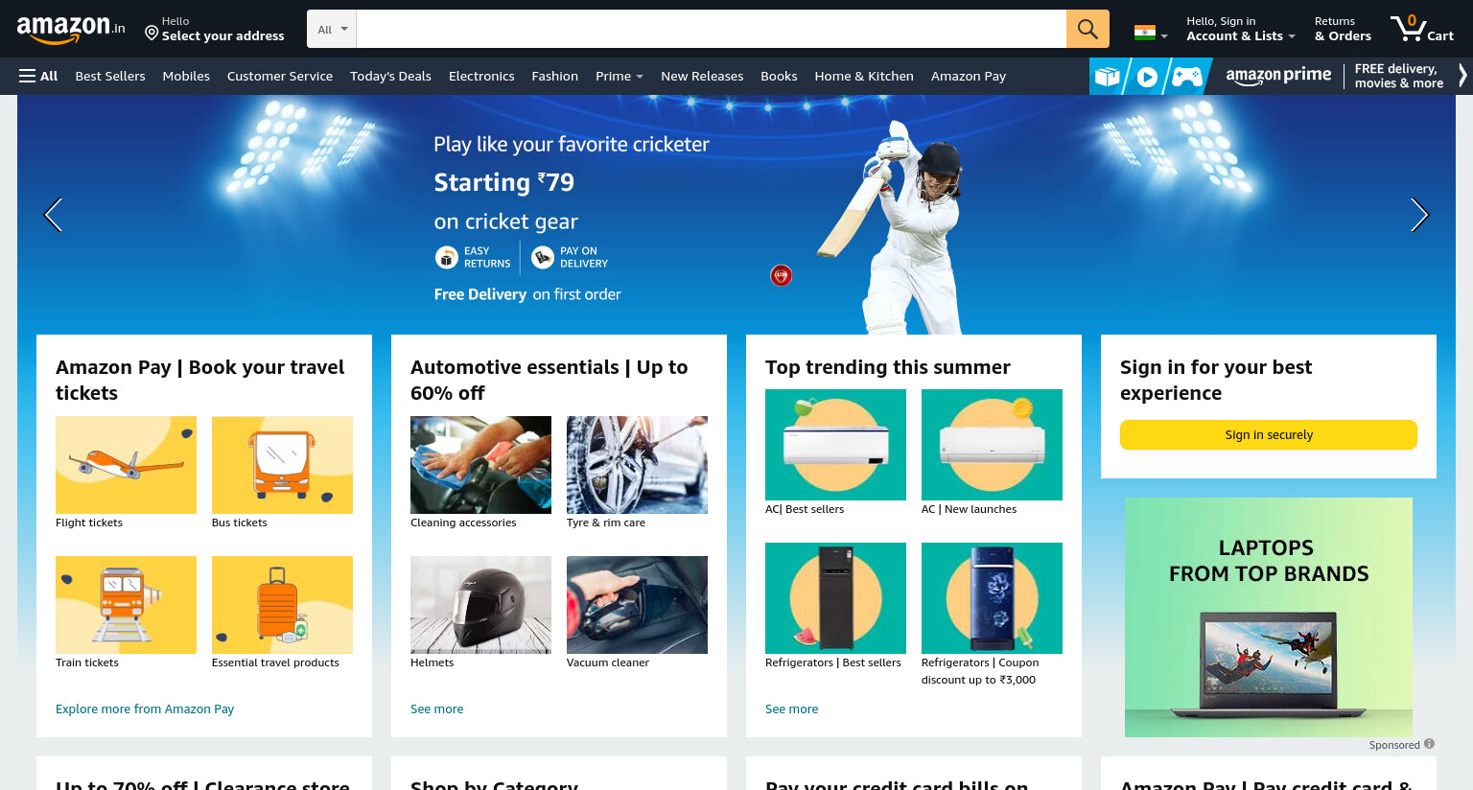Go to next banner with right arrow
The width and height of the screenshot is (1473, 790).
[x=1419, y=215]
